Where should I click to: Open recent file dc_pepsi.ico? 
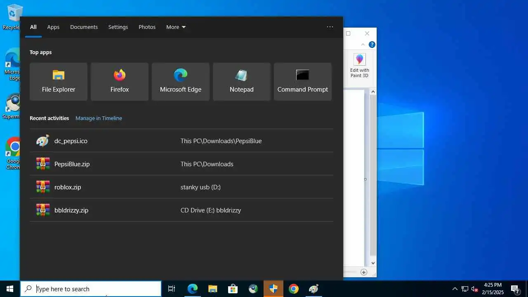181,141
